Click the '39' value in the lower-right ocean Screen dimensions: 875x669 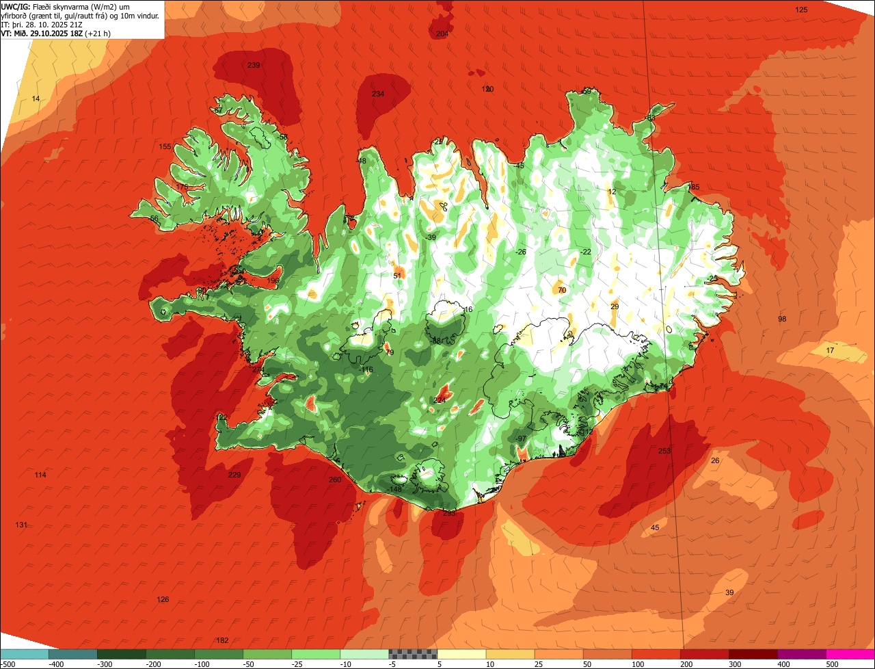tap(729, 592)
